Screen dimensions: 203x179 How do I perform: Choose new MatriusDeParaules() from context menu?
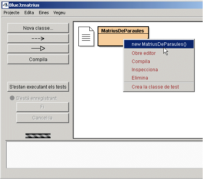coord(159,44)
